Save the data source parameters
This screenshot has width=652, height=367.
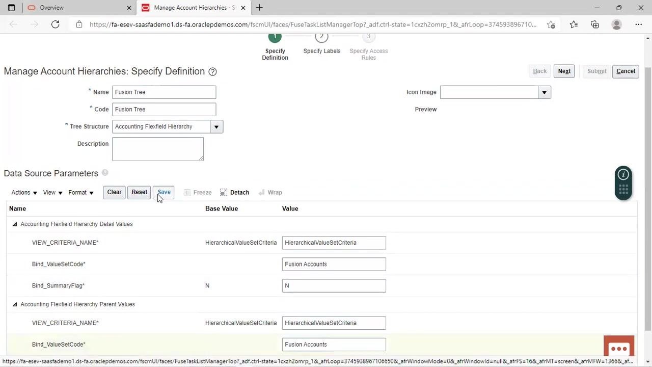[x=164, y=192]
